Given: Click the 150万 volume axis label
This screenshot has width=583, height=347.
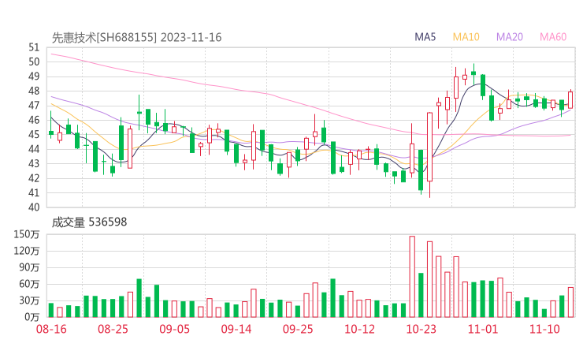Looking at the screenshot, I should click(27, 234).
